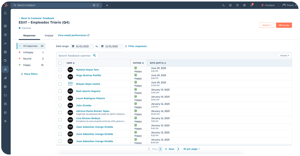The width and height of the screenshot is (300, 156).
Task: Open the workspaces grid icon in sidebar
Action: tap(5, 26)
